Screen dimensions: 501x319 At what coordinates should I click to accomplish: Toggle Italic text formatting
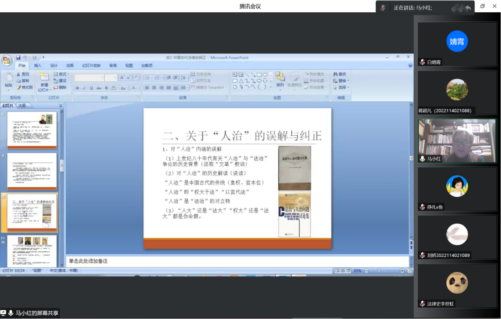(84, 88)
